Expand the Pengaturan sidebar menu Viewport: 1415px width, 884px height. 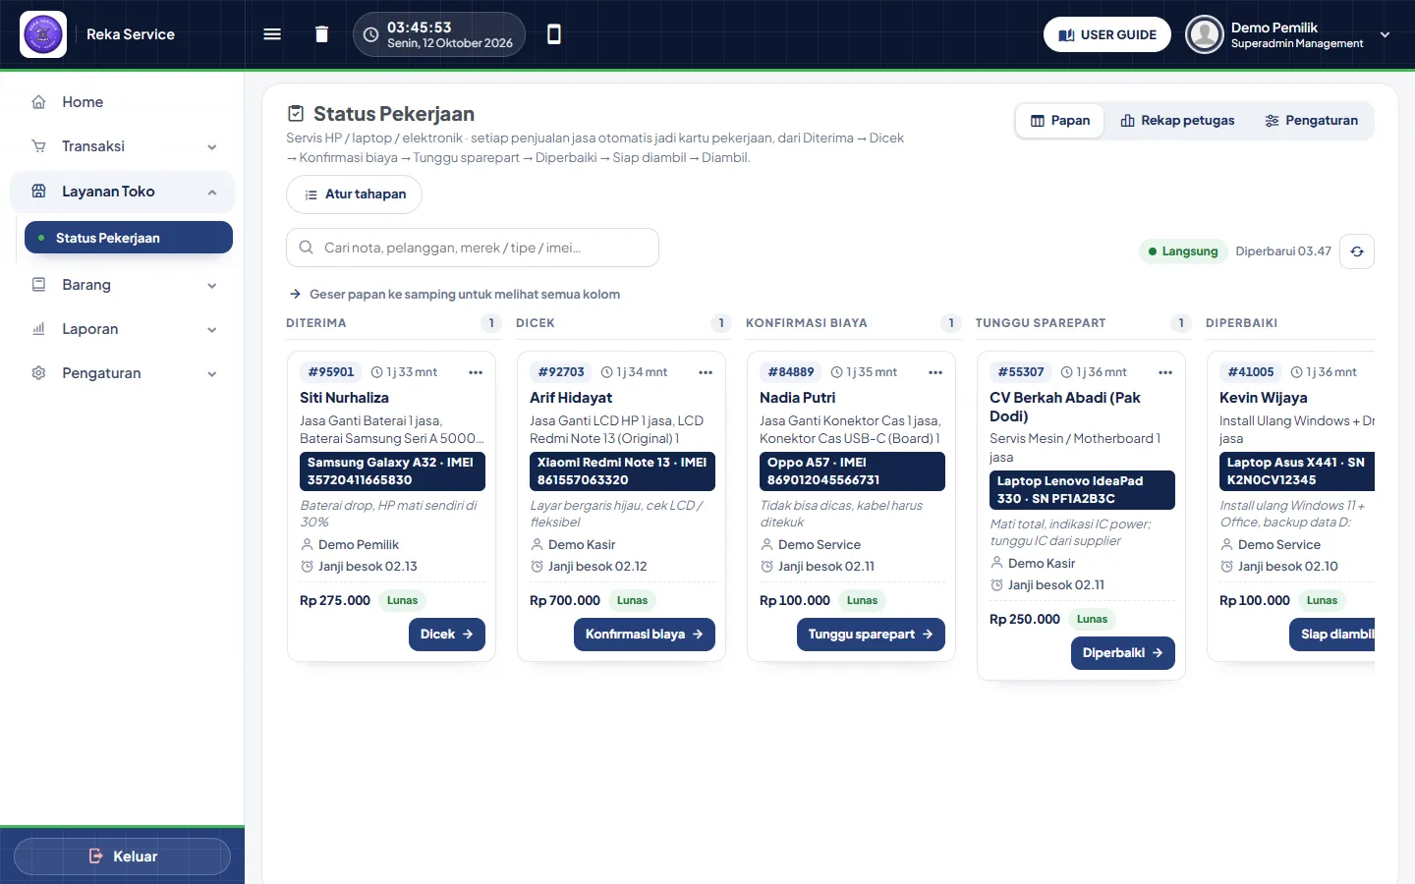pos(122,373)
